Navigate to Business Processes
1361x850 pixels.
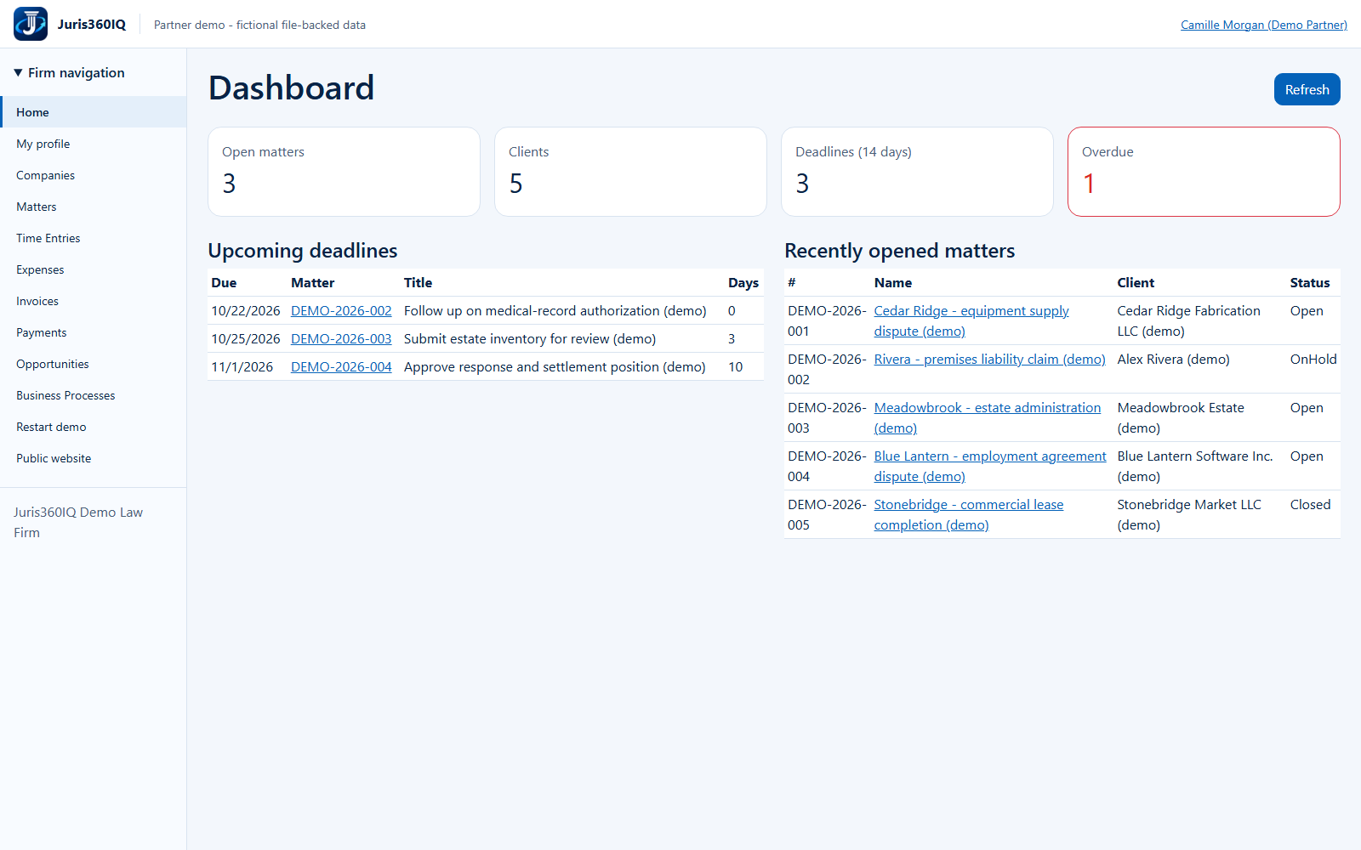tap(94, 395)
